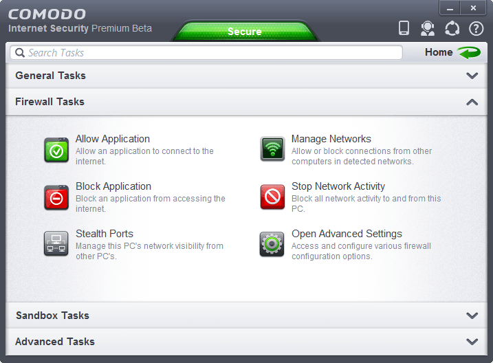The width and height of the screenshot is (493, 363).
Task: Click 'Manage this PC's network visibility' text
Action: 149,251
